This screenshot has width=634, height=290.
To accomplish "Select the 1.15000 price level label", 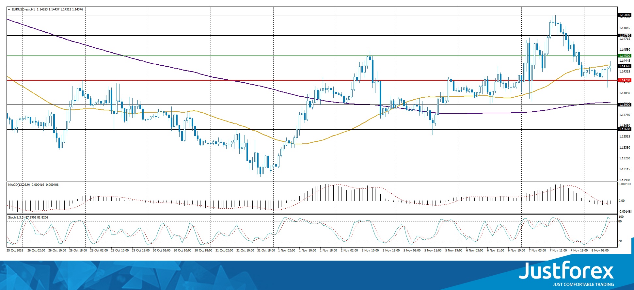I will 625,15.
